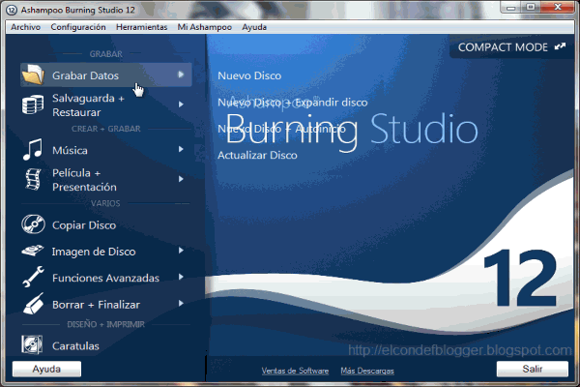Follow the Ventas de Software link

pyautogui.click(x=295, y=371)
